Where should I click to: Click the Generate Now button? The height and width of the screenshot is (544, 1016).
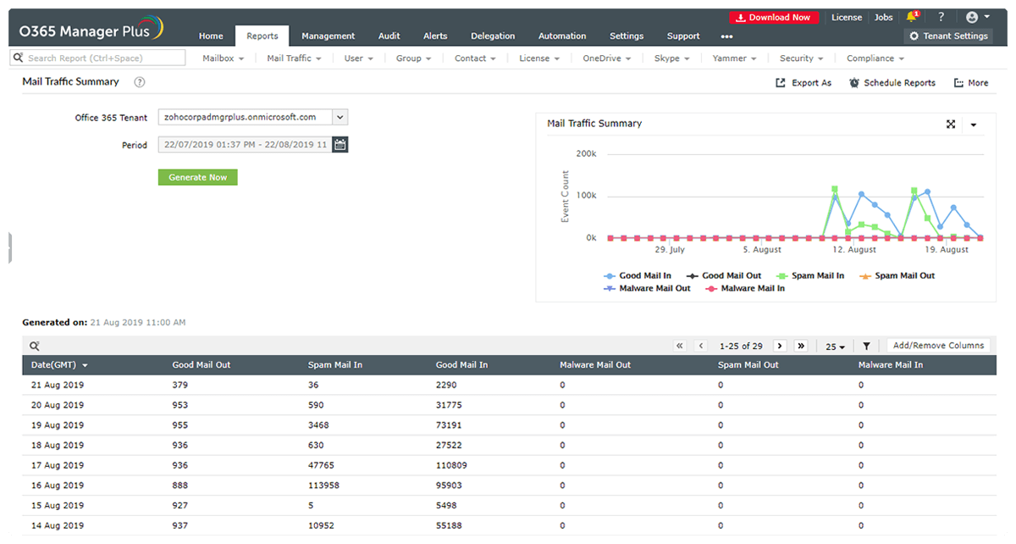coord(197,177)
